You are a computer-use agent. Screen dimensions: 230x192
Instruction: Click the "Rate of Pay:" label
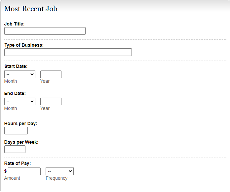pos(18,163)
